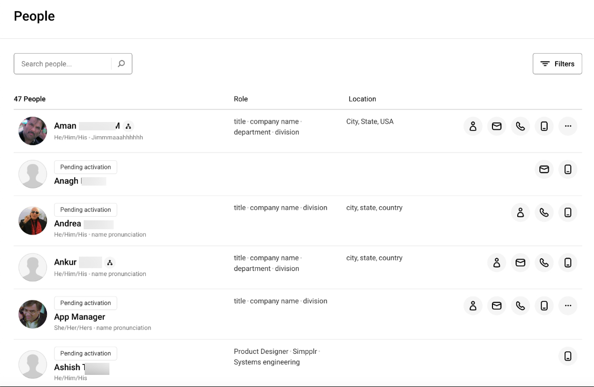This screenshot has height=387, width=594.
Task: Click the email icon for Anagh
Action: (544, 169)
